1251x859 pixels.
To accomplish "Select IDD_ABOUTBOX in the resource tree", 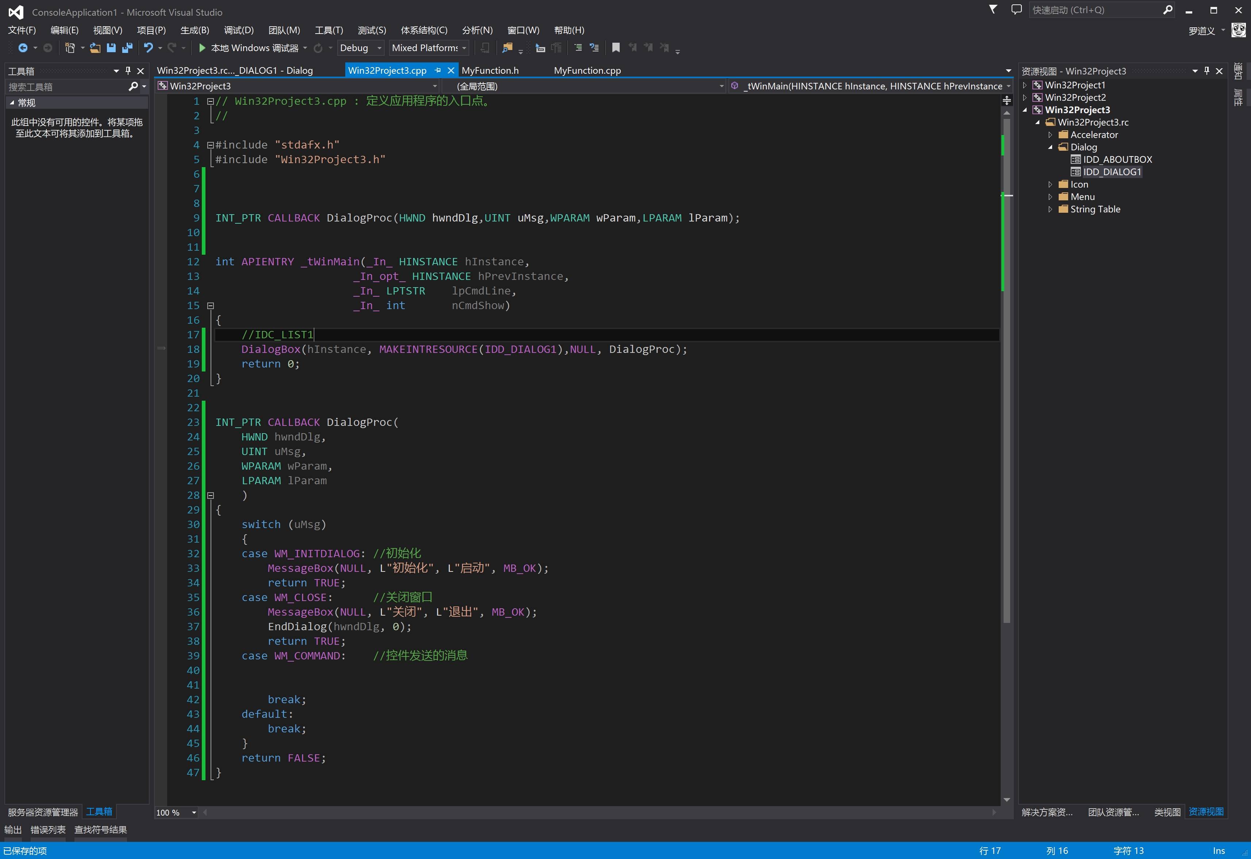I will [x=1117, y=159].
